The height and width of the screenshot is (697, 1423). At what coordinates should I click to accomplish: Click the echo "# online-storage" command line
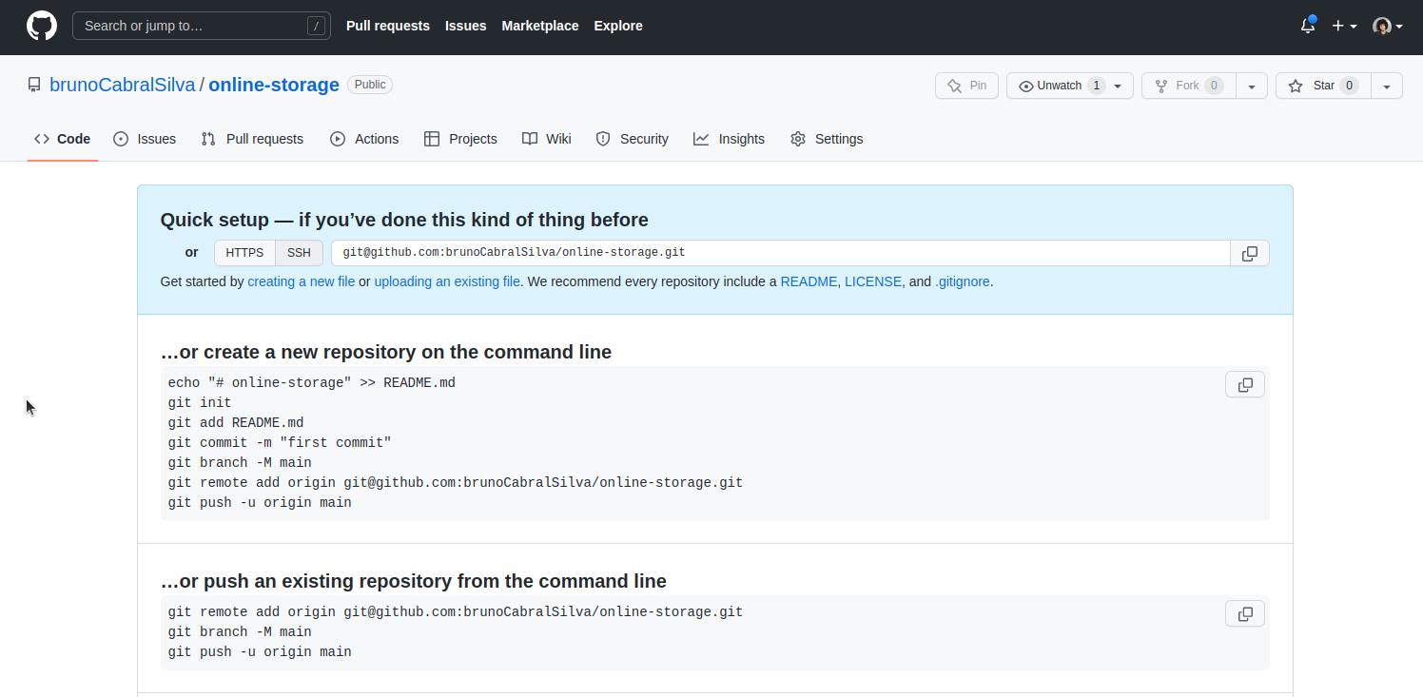(312, 383)
